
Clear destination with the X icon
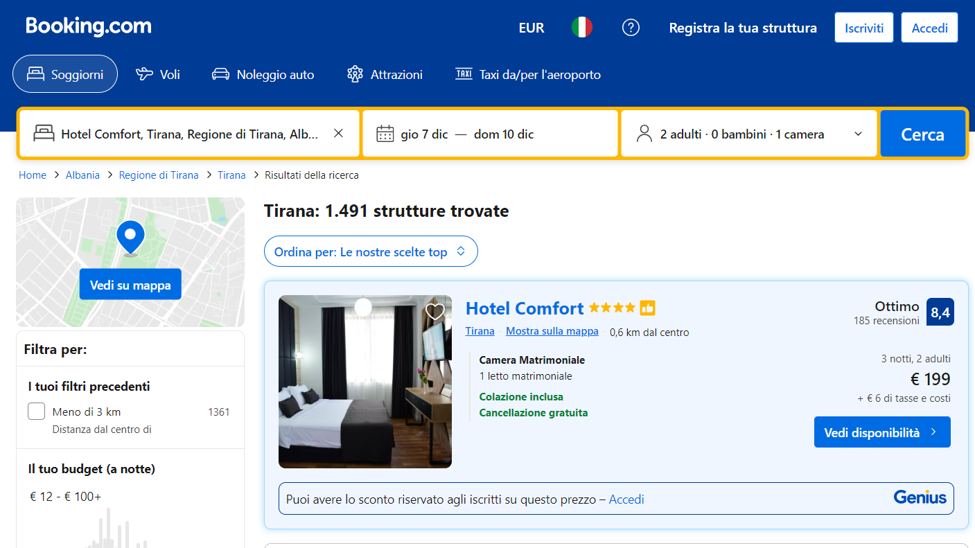[x=338, y=134]
